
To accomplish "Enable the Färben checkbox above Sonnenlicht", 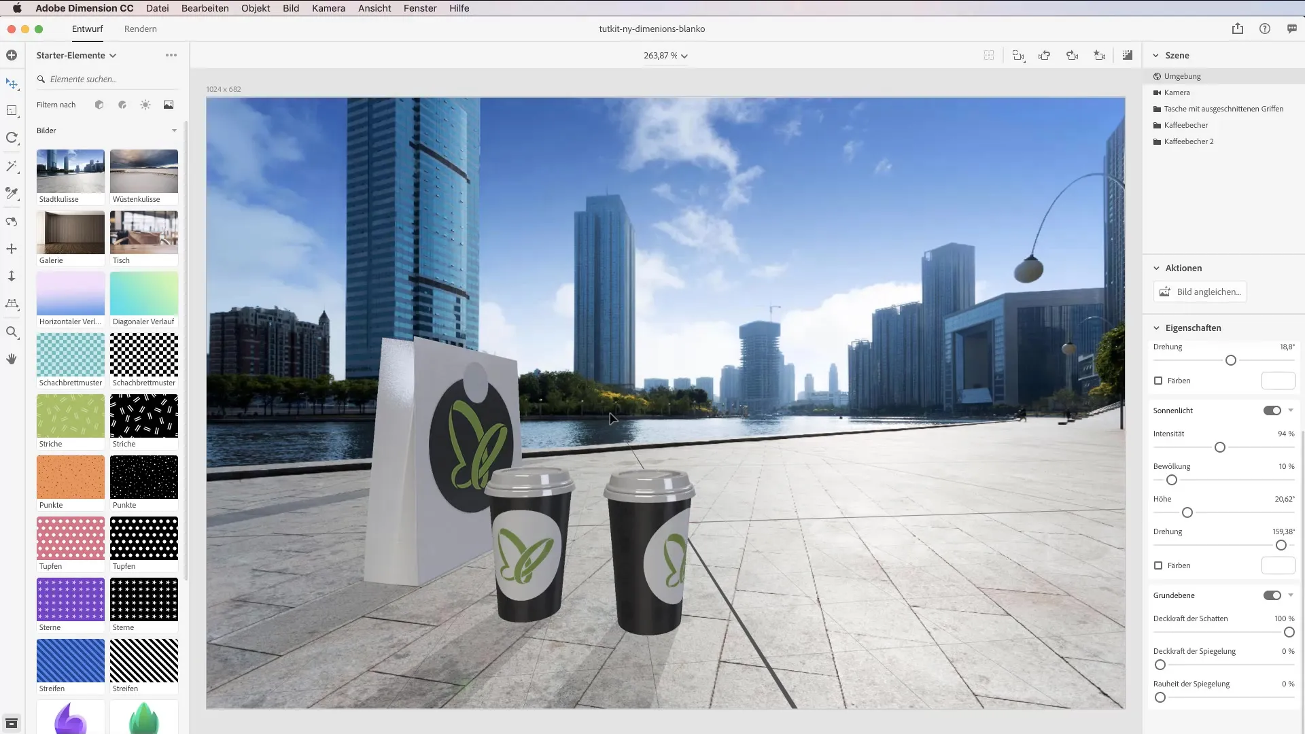I will click(1158, 381).
